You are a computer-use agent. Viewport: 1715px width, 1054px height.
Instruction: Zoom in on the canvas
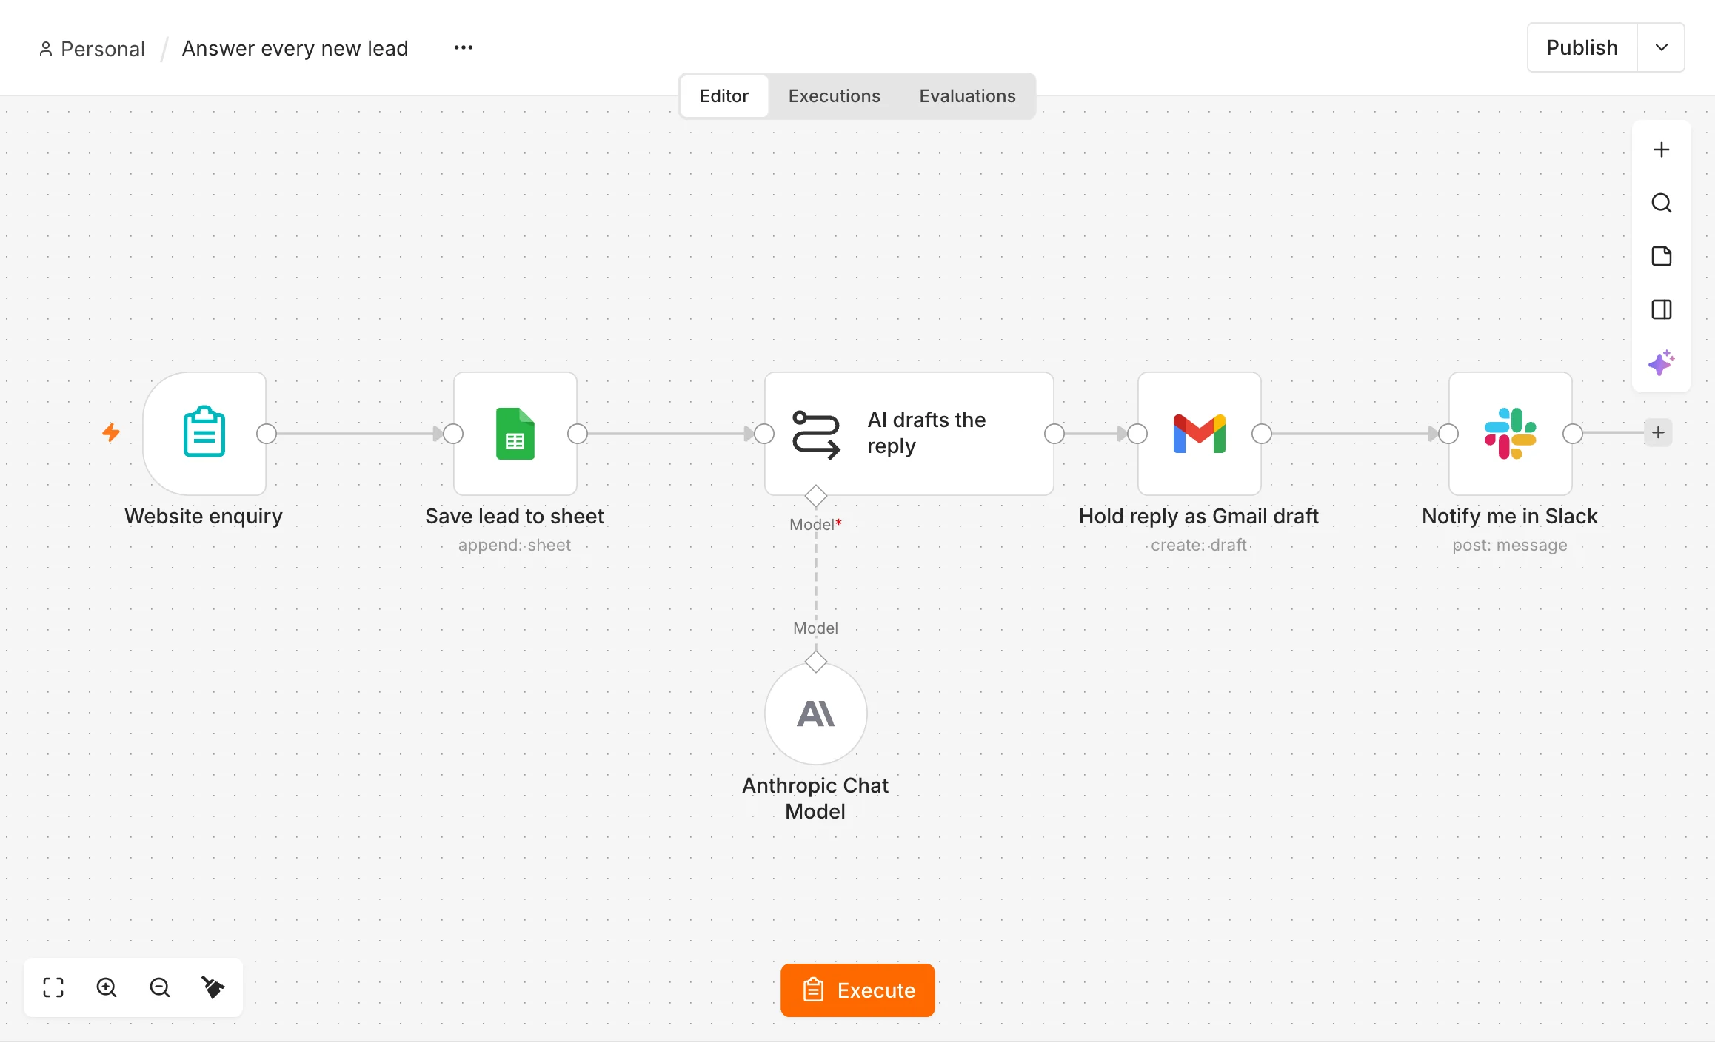tap(107, 987)
